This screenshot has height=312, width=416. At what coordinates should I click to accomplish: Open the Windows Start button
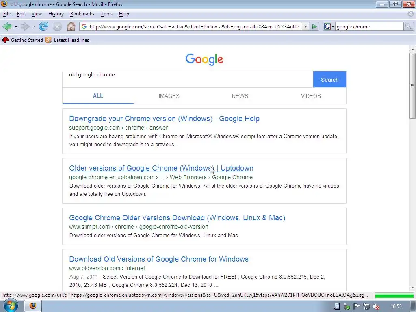[x=10, y=305]
